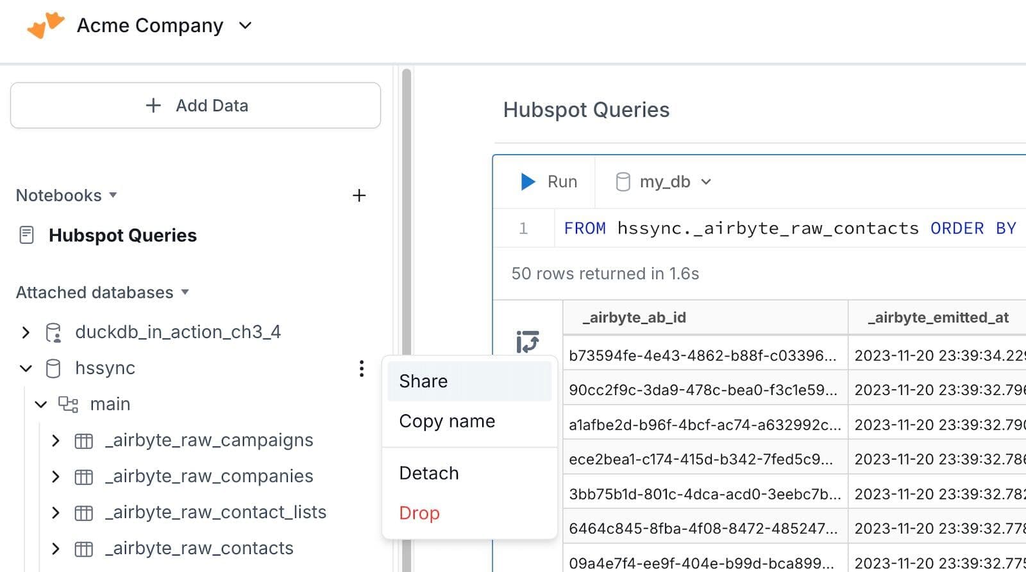
Task: Click the Hubspot Queries notebook title
Action: click(586, 110)
